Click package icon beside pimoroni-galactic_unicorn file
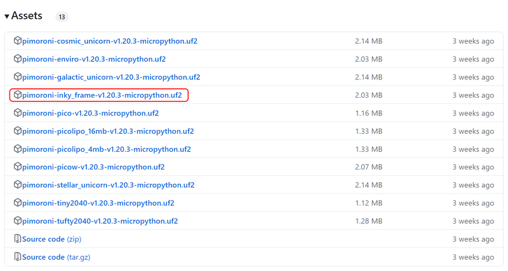 click(x=18, y=77)
